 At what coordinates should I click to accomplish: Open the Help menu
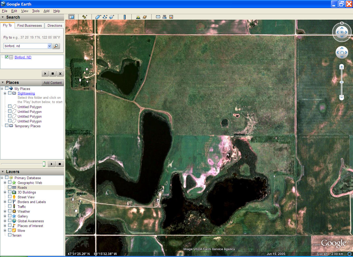click(57, 11)
